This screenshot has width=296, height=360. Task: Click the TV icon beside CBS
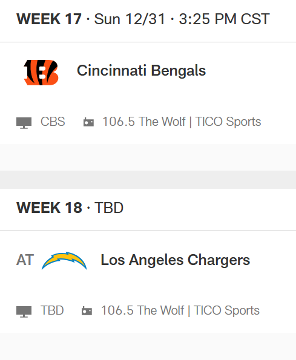[24, 123]
